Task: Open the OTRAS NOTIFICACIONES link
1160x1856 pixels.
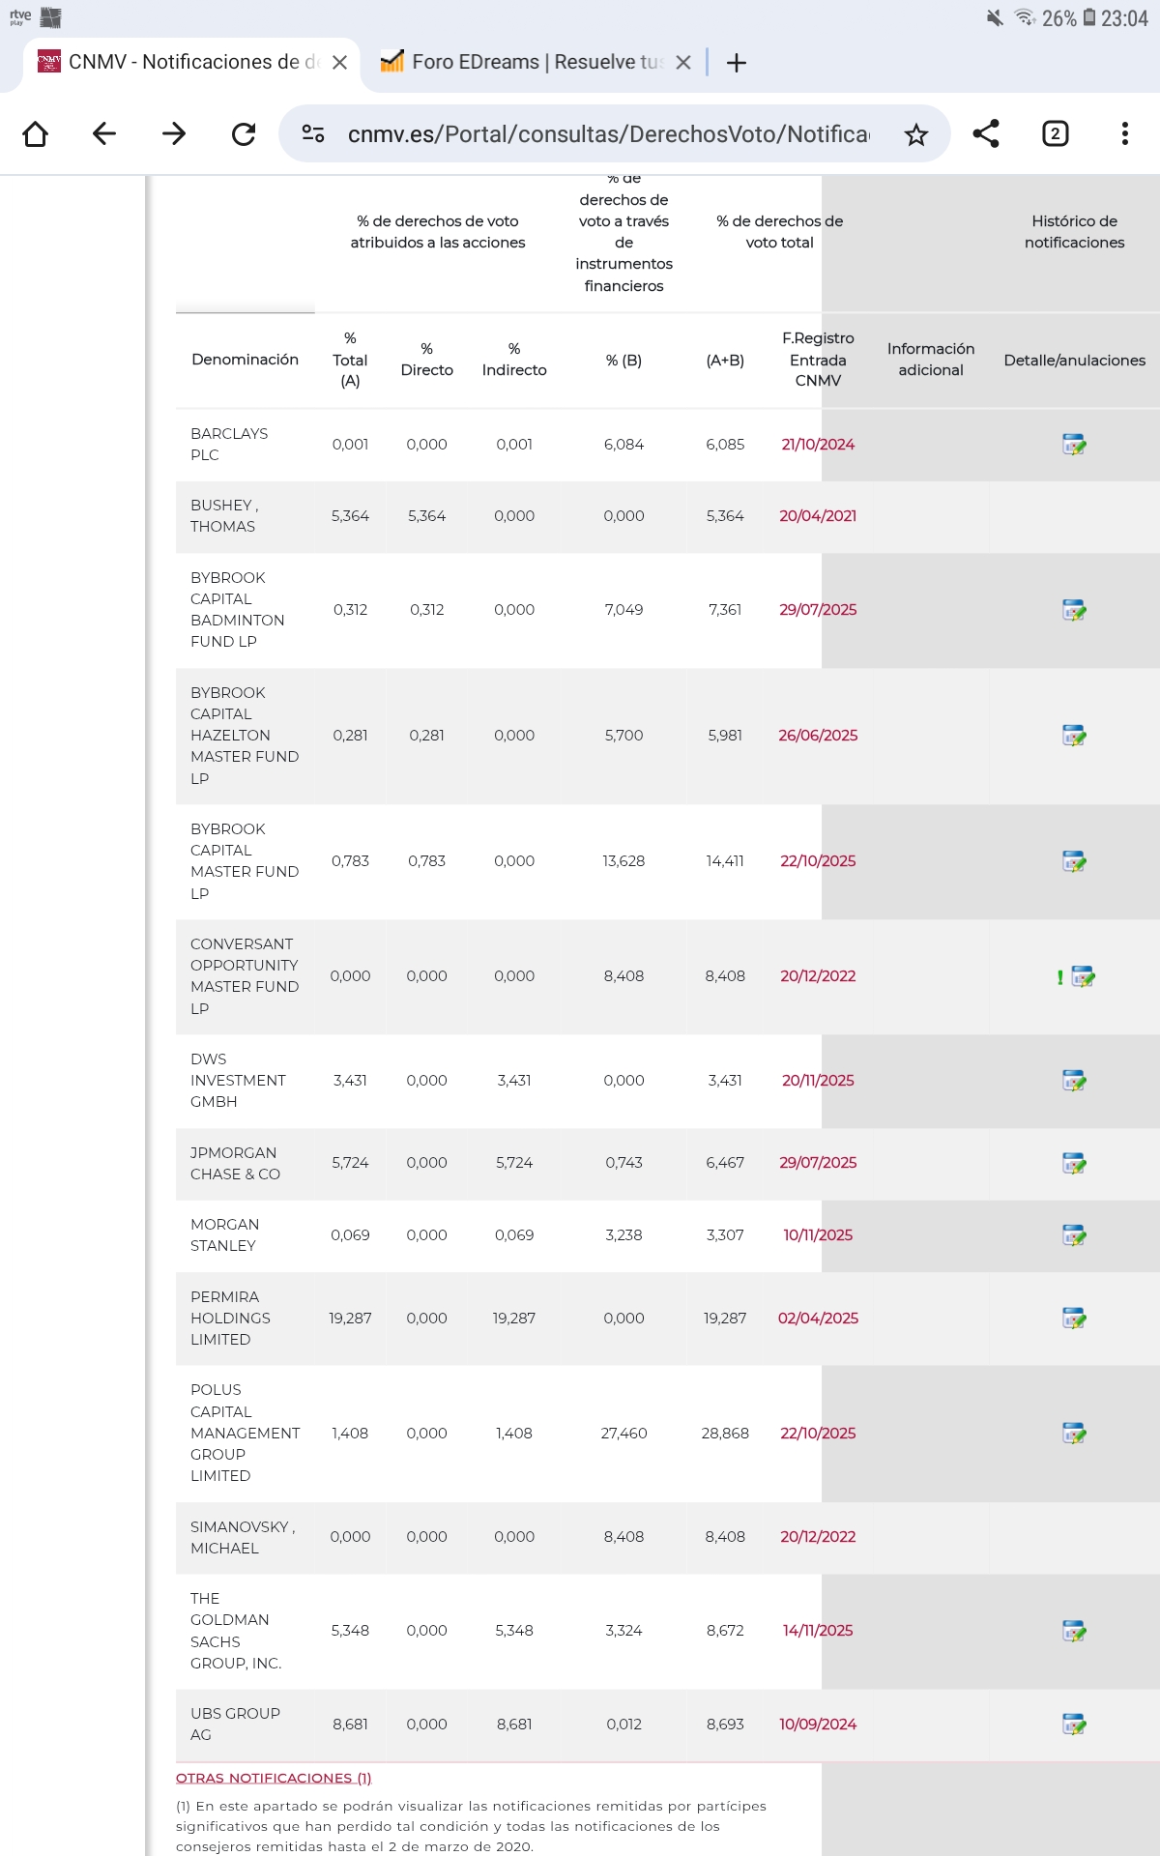Action: click(x=274, y=1778)
